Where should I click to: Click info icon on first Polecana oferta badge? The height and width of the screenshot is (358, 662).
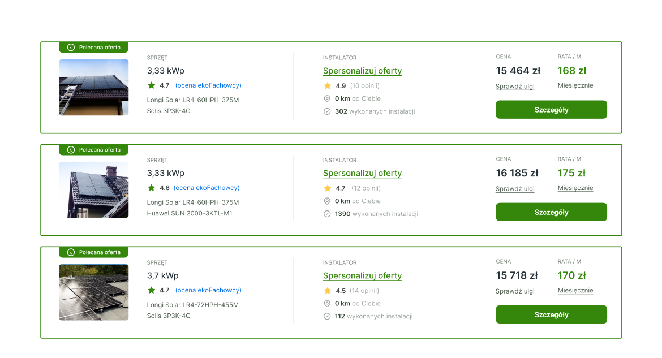pyautogui.click(x=71, y=48)
